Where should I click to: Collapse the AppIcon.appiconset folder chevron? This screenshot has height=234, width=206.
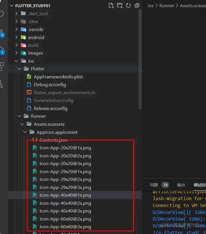(25, 132)
